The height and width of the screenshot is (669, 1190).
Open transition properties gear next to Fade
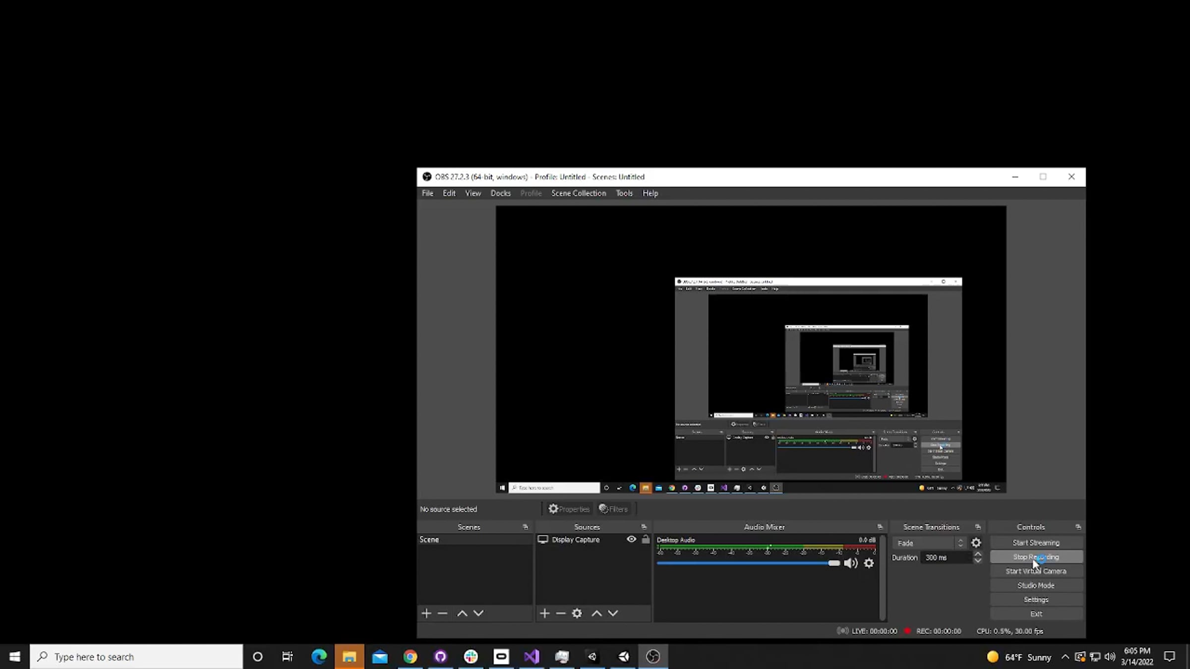coord(976,543)
